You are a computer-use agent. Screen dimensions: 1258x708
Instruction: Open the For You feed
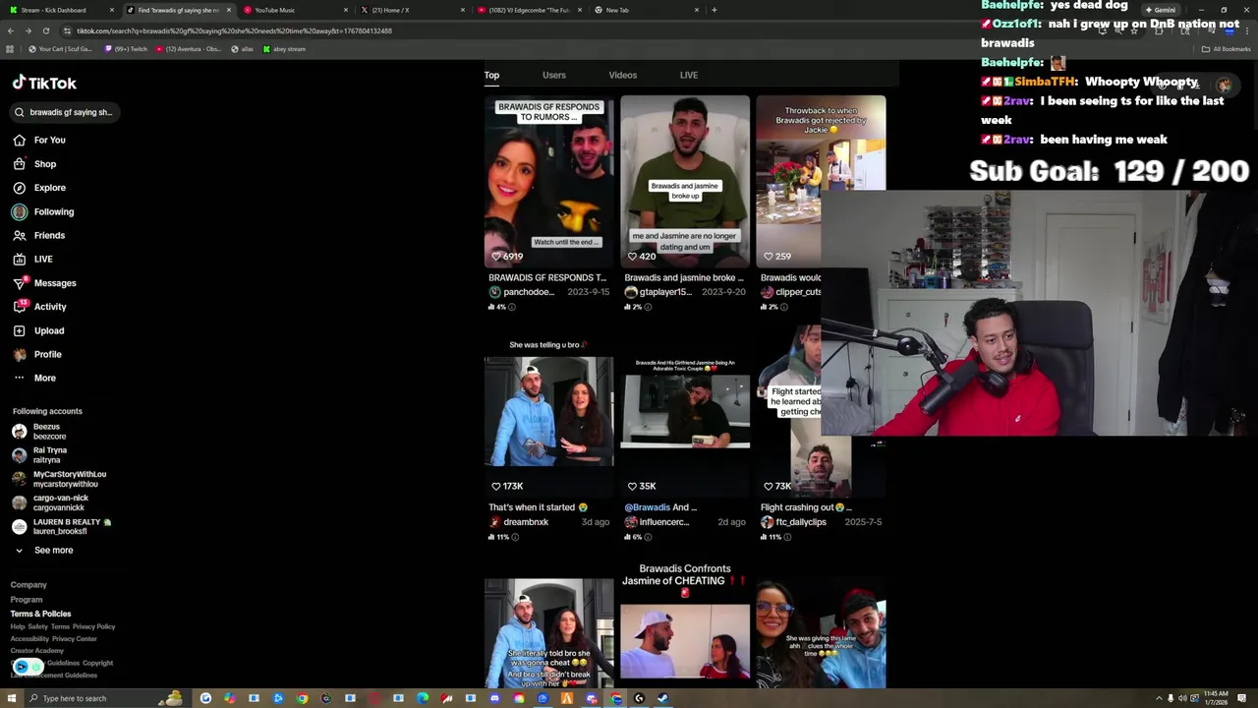tap(49, 140)
